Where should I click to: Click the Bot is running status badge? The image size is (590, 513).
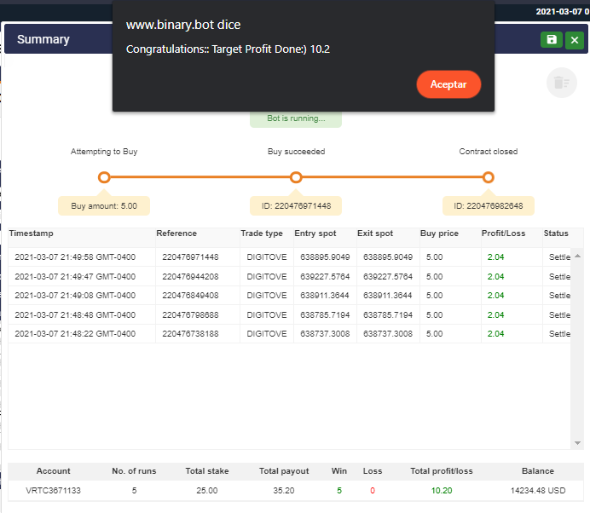click(296, 118)
